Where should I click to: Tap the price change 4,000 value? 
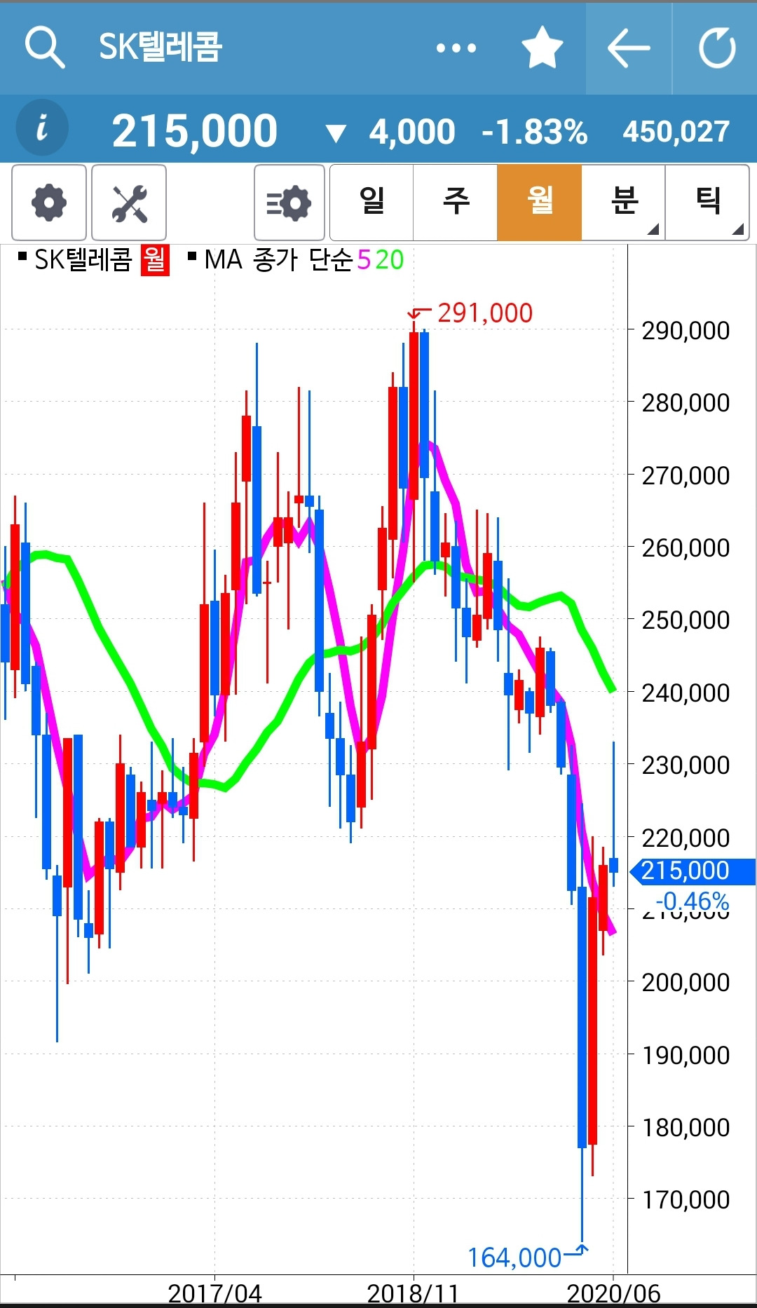tap(412, 132)
